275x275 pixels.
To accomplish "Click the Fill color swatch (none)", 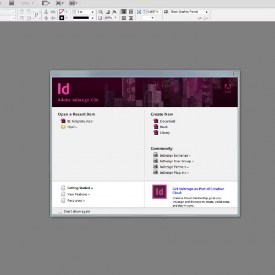I will [62, 12].
